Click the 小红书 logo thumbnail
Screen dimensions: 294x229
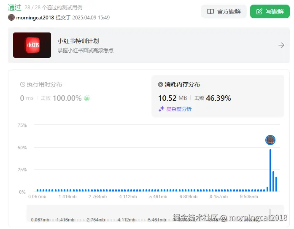tap(32, 45)
